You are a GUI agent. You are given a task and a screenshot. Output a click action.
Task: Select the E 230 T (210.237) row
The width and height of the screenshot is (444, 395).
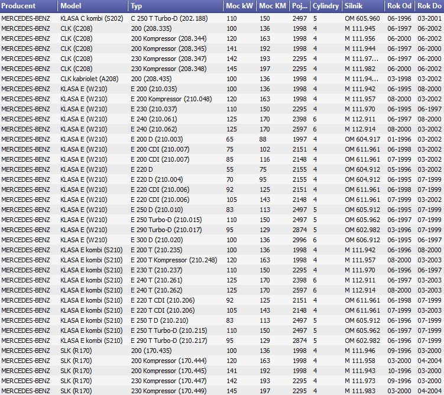pyautogui.click(x=222, y=270)
